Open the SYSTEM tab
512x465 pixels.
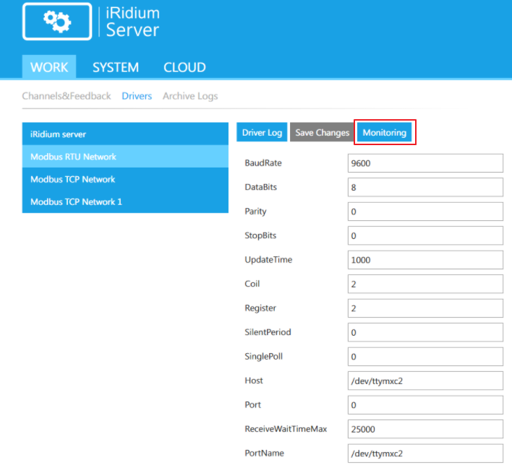[116, 67]
